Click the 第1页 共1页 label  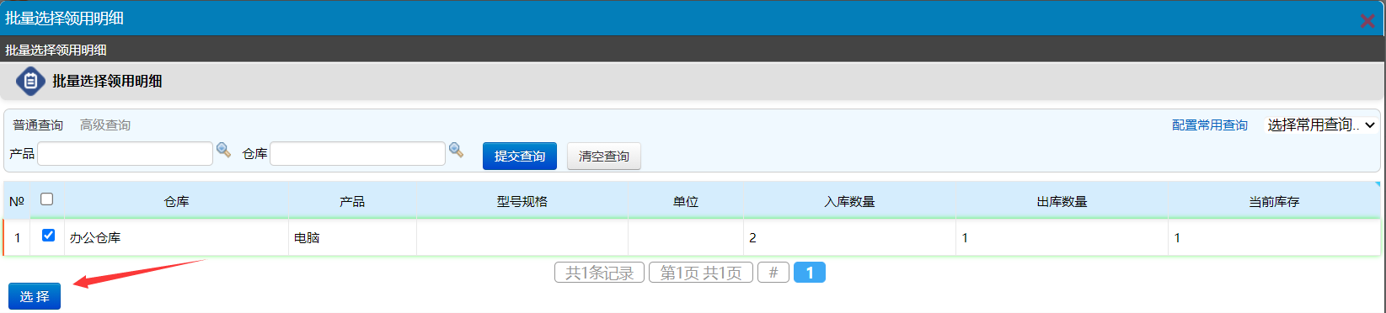[701, 273]
